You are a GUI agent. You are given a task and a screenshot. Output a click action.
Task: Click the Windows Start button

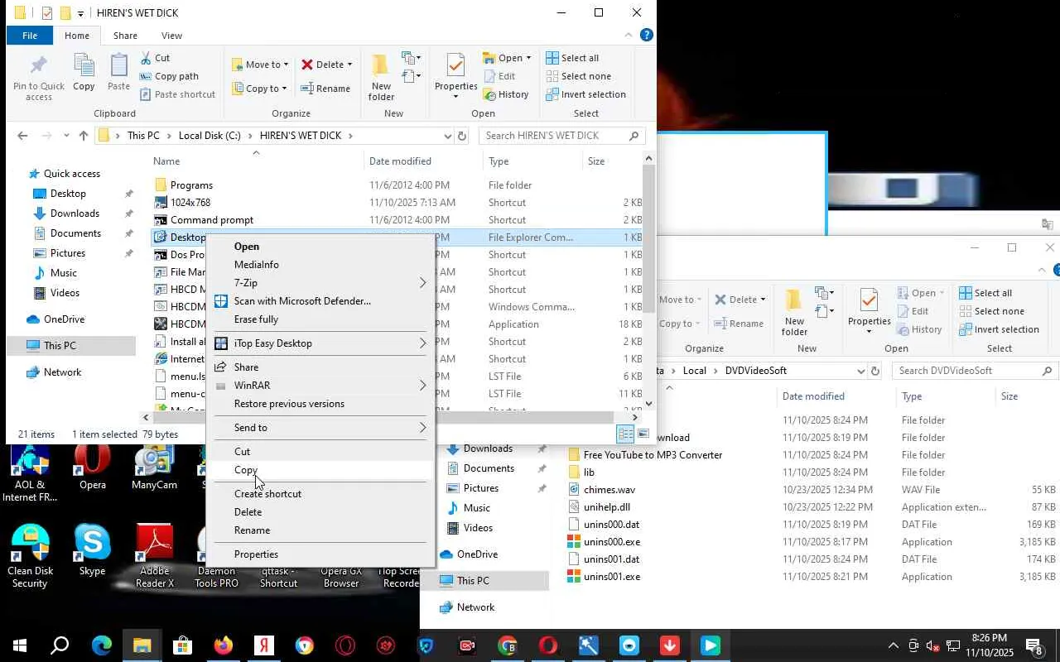click(x=19, y=645)
